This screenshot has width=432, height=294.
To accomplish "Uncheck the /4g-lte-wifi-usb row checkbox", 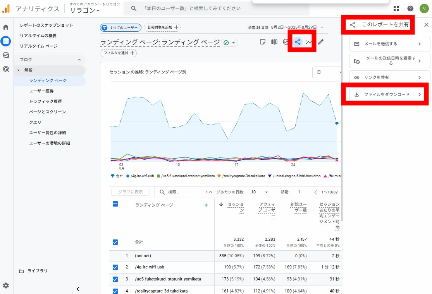I will pyautogui.click(x=115, y=267).
